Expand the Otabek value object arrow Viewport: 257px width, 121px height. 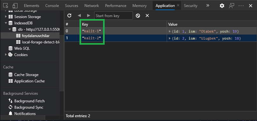coord(170,31)
